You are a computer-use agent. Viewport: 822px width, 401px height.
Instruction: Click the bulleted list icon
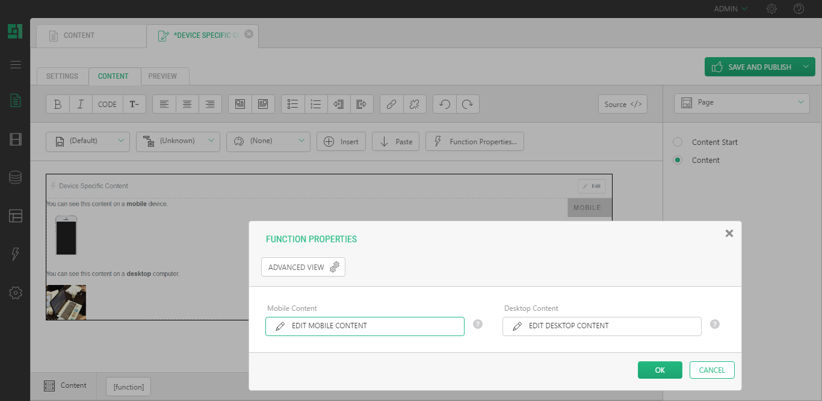(x=293, y=104)
